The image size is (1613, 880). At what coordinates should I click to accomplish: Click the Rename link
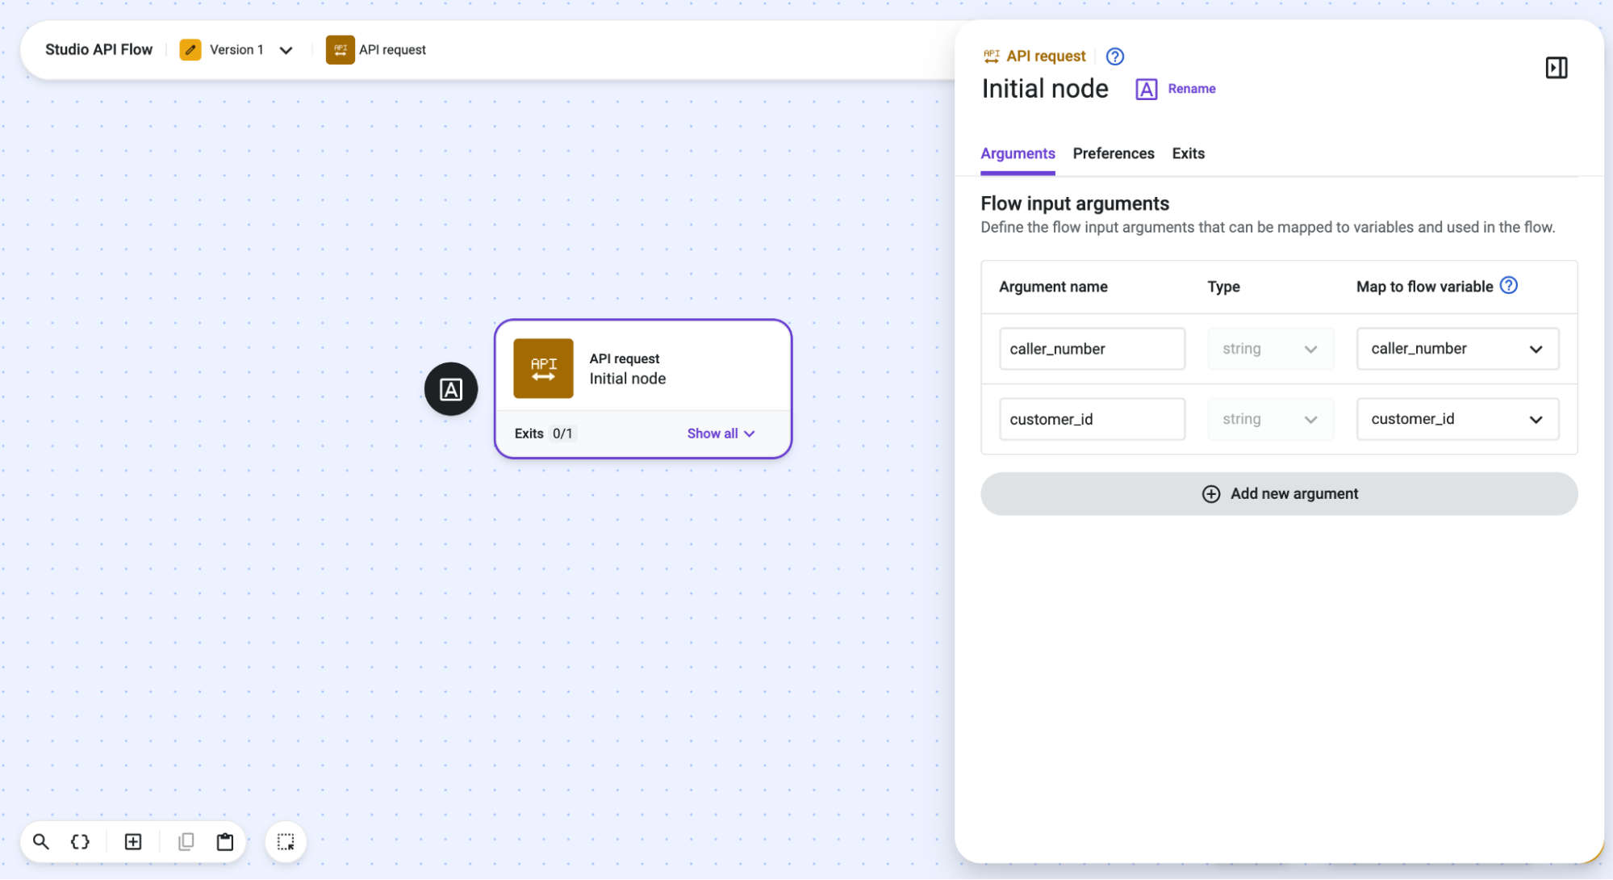point(1191,89)
